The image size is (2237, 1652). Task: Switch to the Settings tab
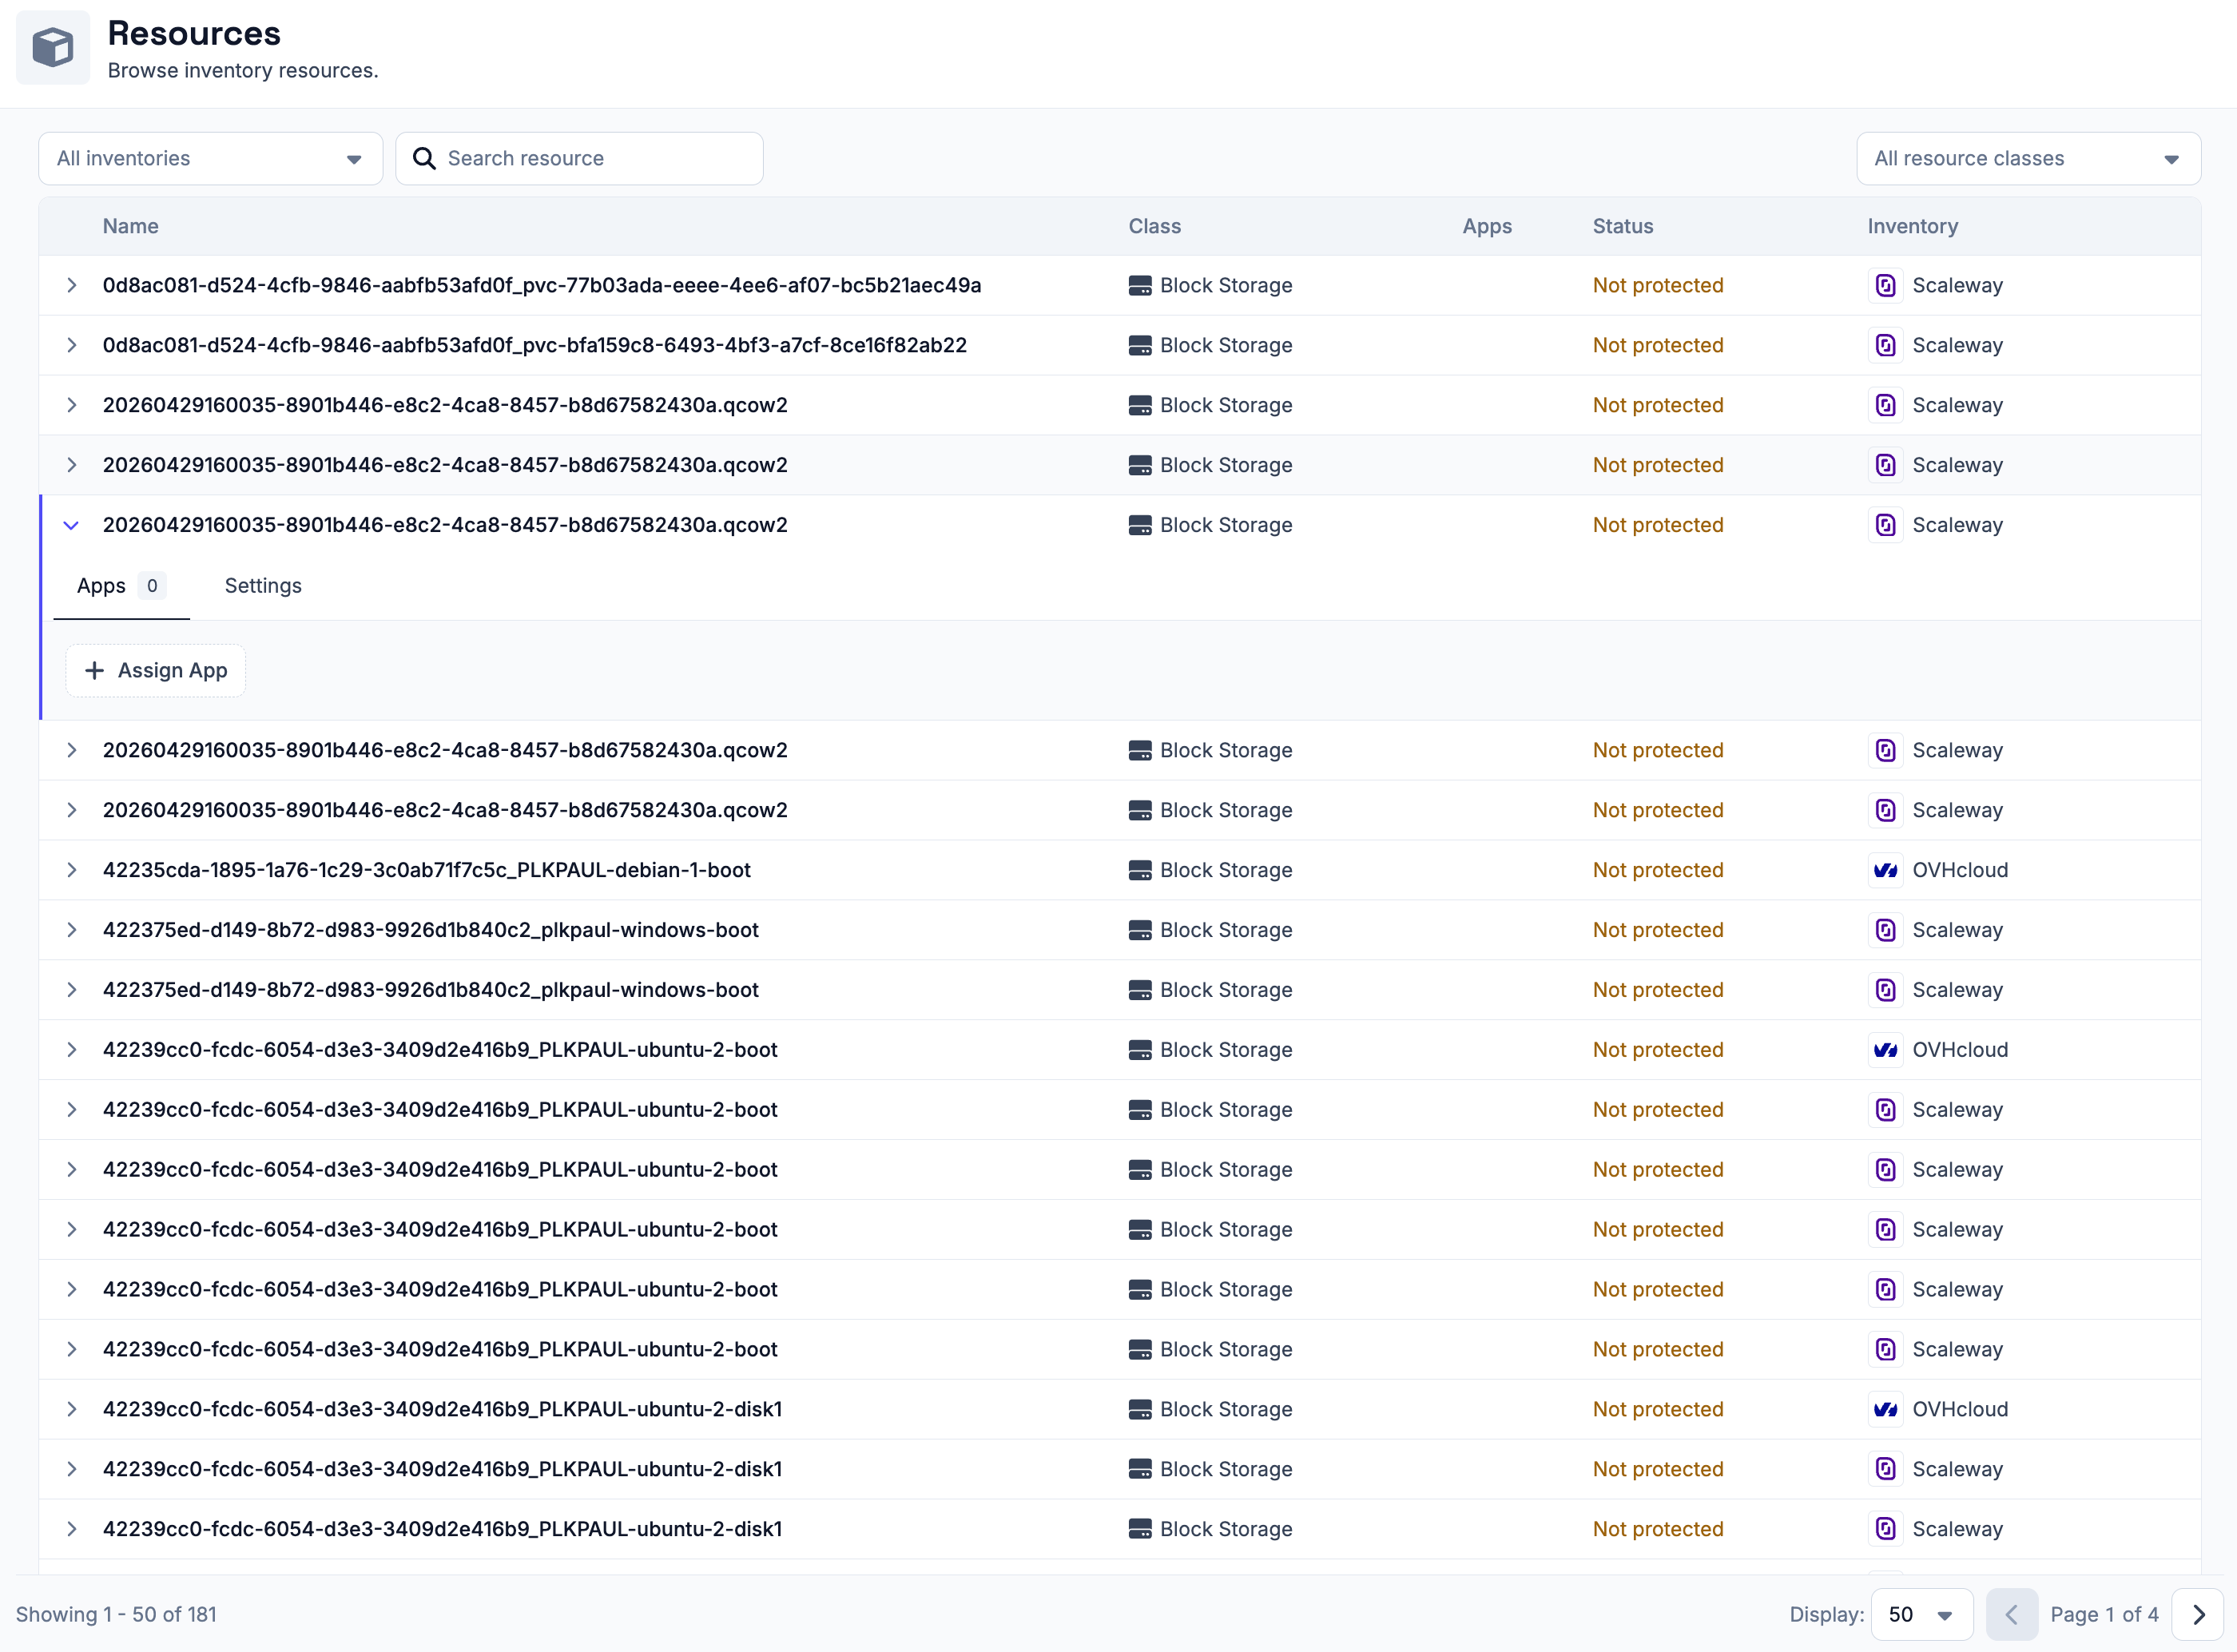(263, 586)
